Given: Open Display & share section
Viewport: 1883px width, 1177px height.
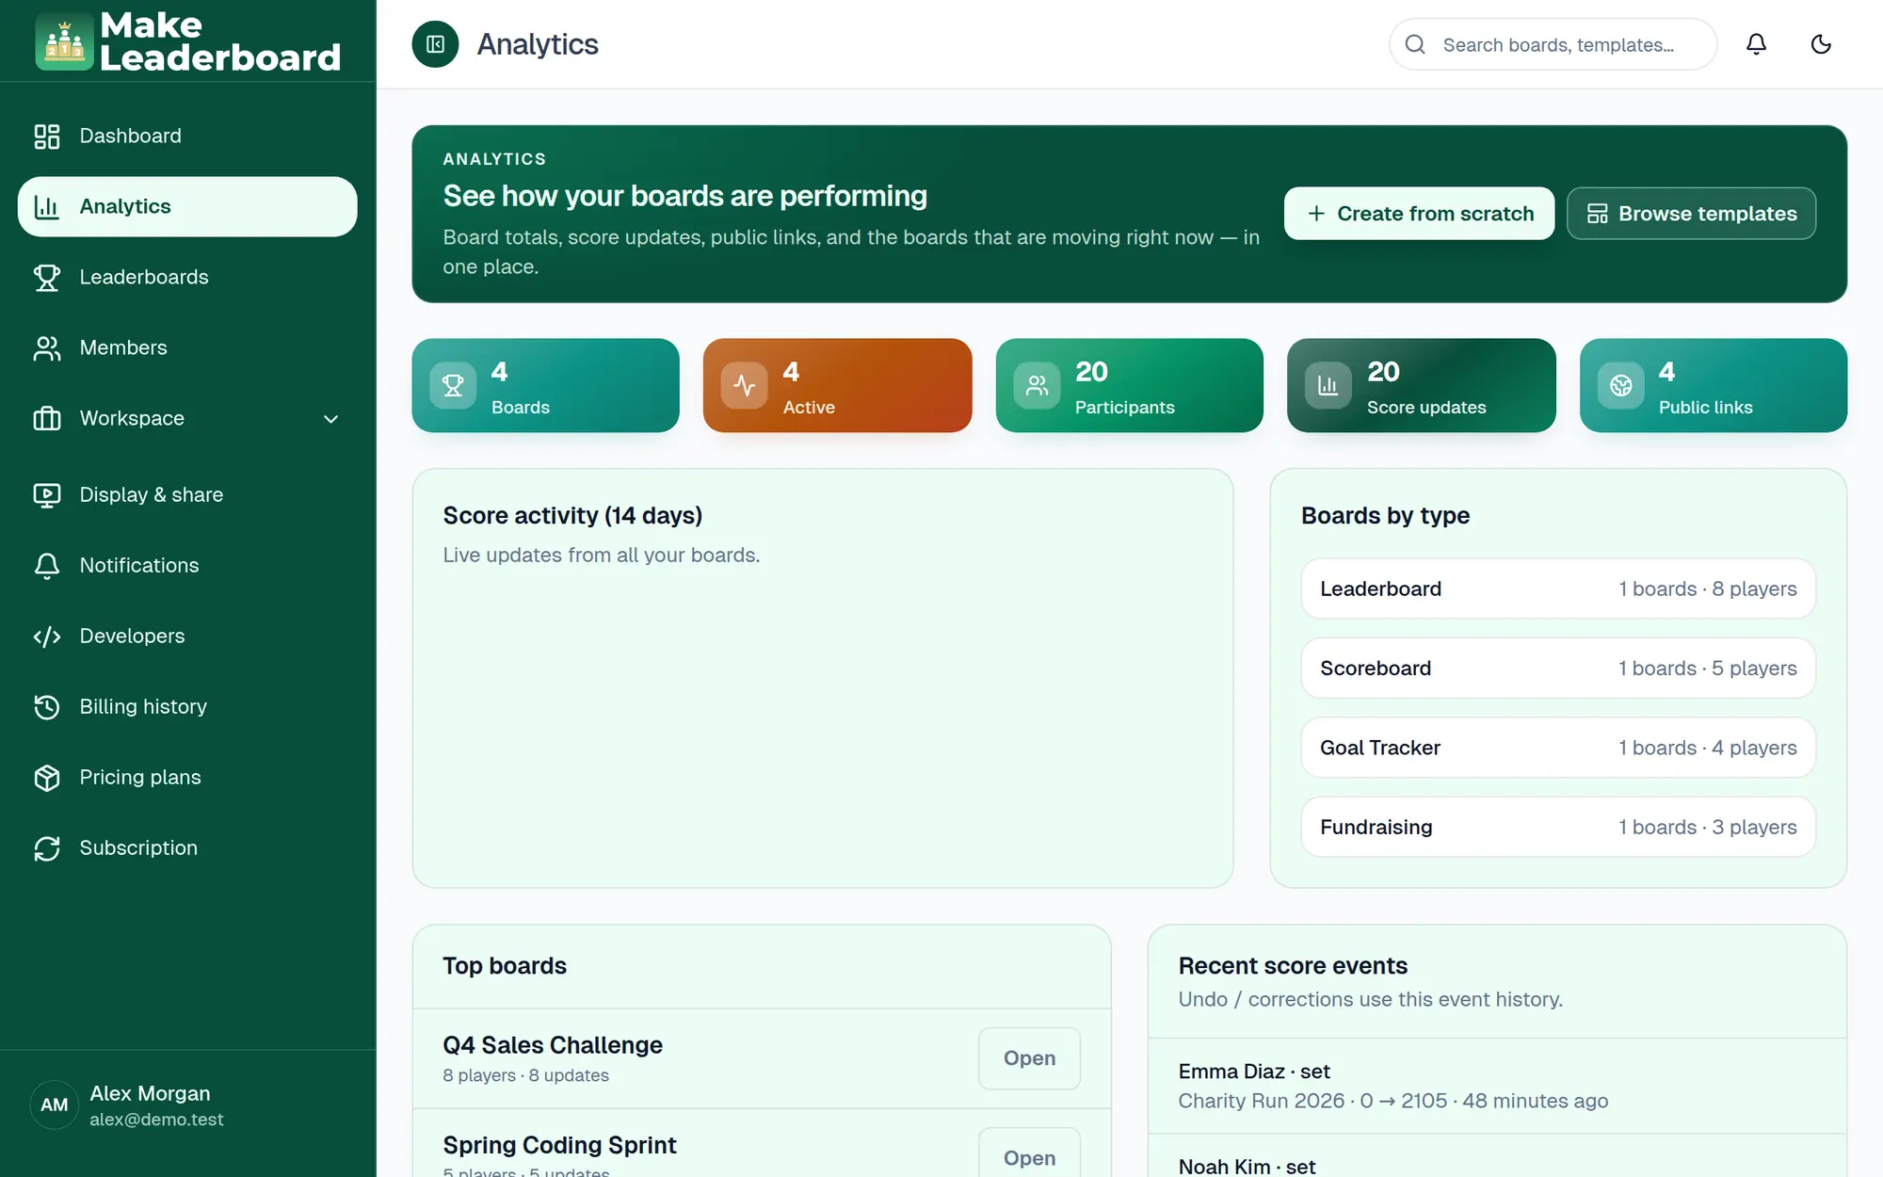Looking at the screenshot, I should [187, 495].
